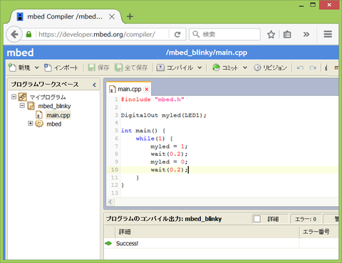This screenshot has width=342, height=263.
Task: Close the mbed Compiler browser tab
Action: click(x=112, y=16)
